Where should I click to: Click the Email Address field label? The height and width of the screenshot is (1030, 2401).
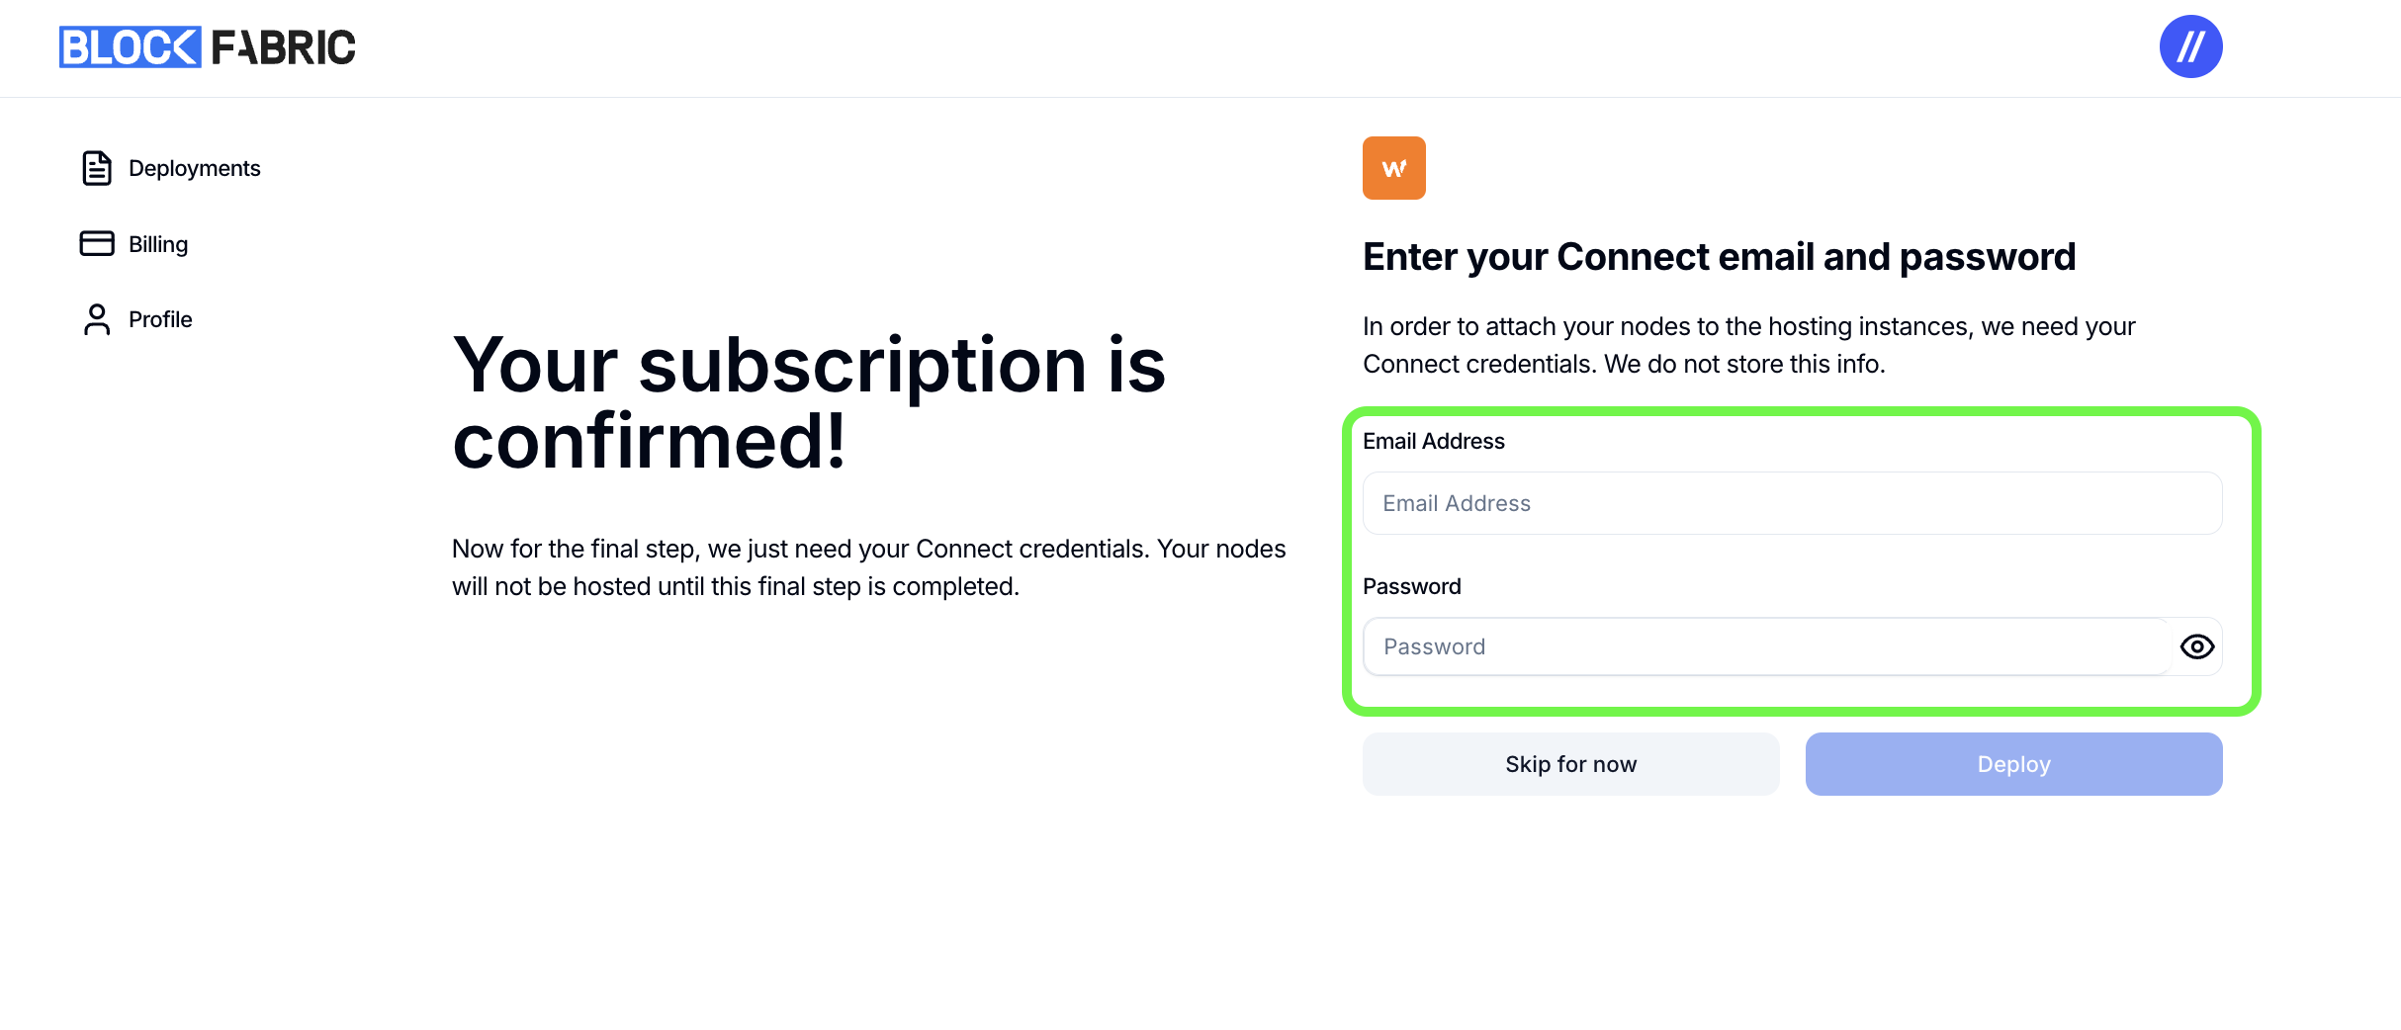point(1433,441)
